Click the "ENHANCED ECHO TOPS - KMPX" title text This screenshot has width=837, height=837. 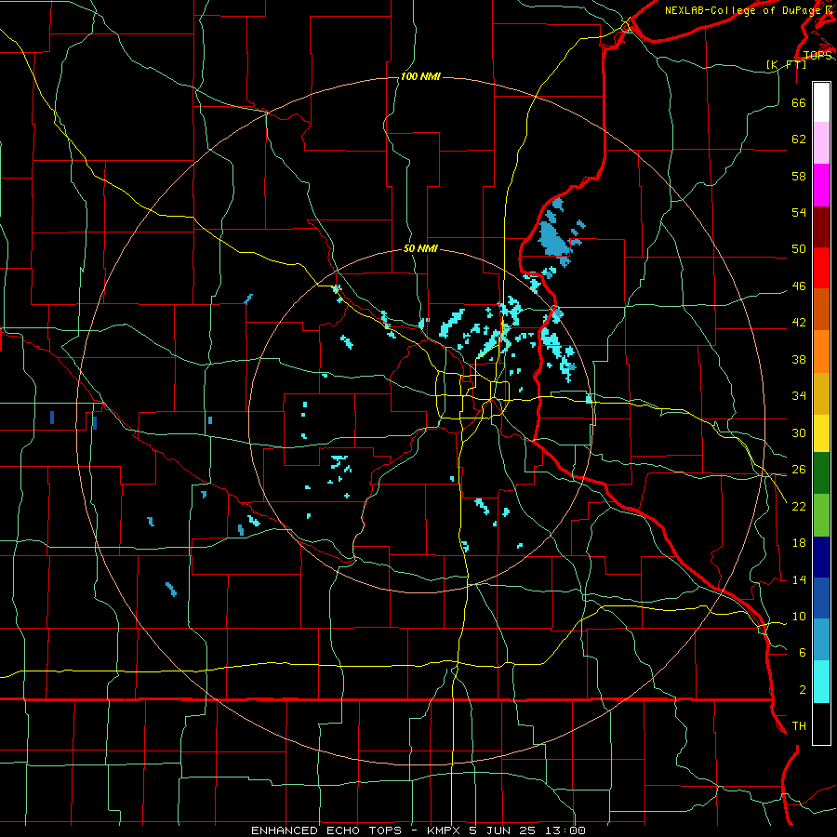click(357, 830)
